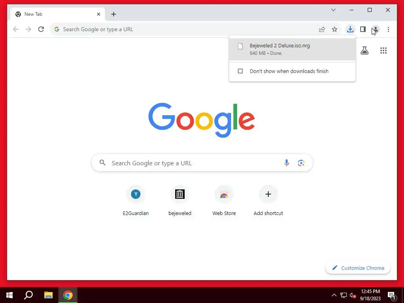Click the Google G icon in address bar
Viewport: 404px width, 303px height.
click(57, 29)
